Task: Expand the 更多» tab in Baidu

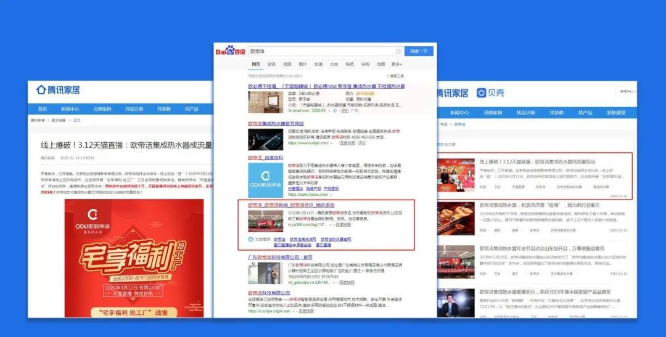Action: (x=397, y=64)
